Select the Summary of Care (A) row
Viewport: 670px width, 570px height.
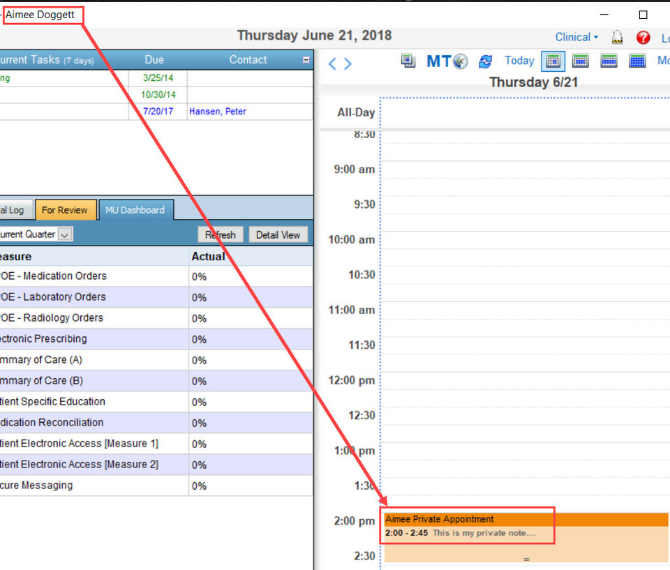(156, 360)
